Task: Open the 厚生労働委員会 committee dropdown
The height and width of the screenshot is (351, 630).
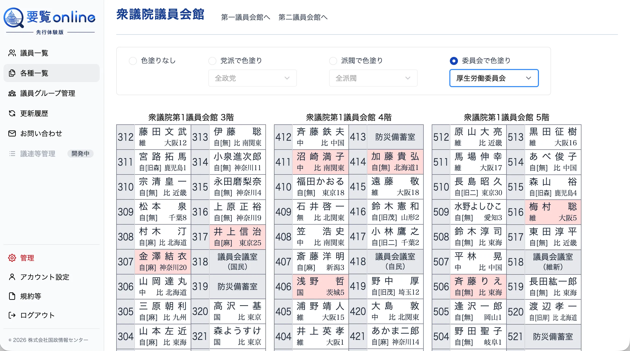Action: [494, 78]
